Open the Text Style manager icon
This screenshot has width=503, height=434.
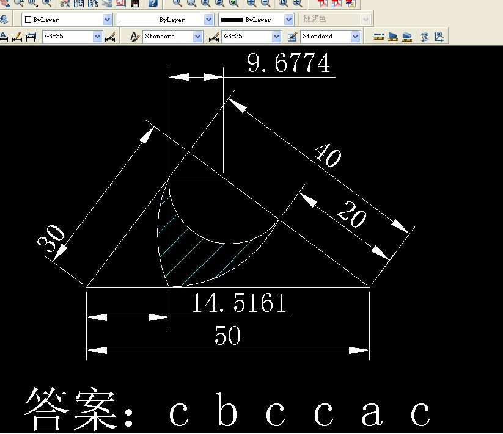click(x=134, y=37)
